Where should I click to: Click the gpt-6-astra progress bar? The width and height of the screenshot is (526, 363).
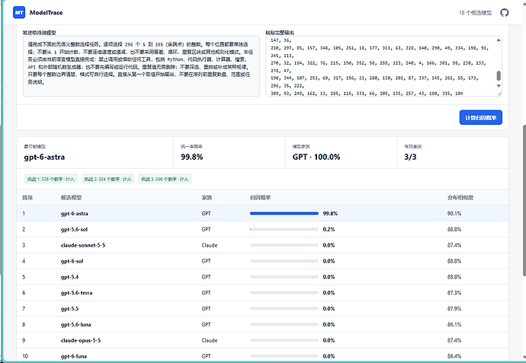pyautogui.click(x=284, y=213)
